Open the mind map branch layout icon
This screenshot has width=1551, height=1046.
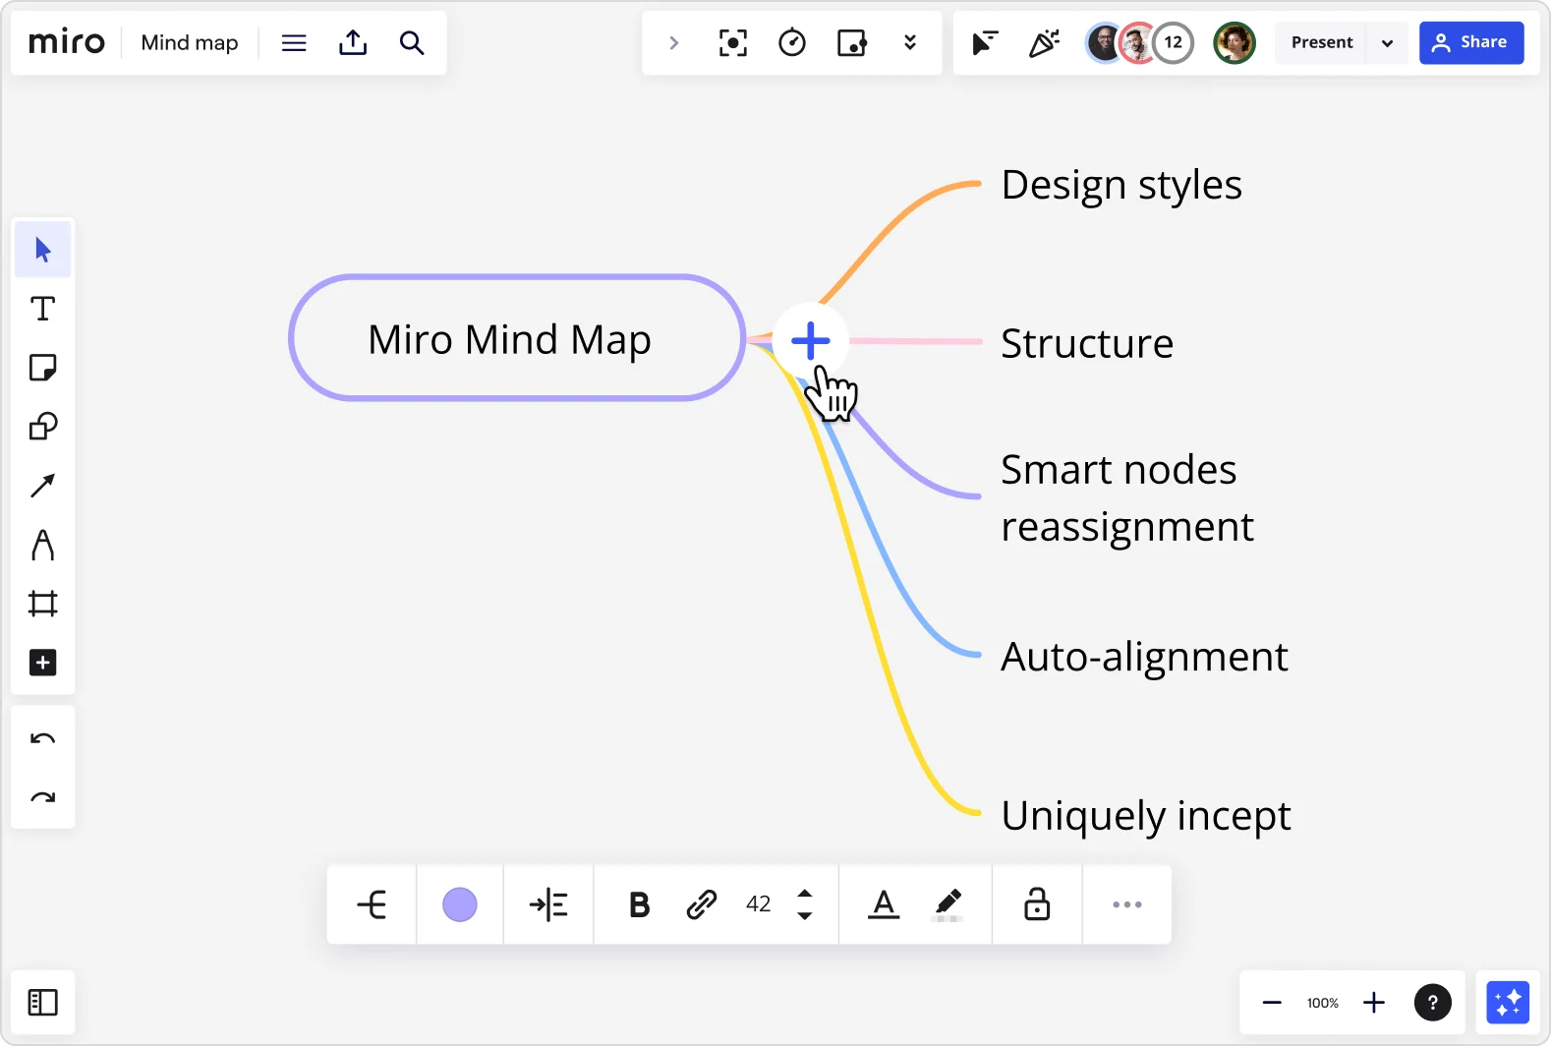[x=372, y=904]
